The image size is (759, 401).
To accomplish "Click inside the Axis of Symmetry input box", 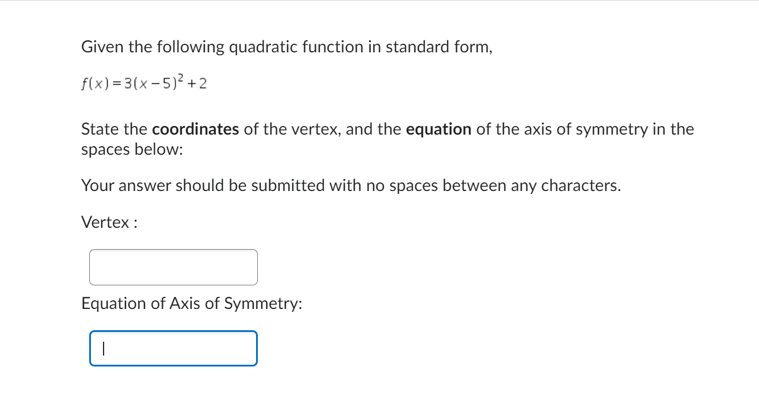I will click(173, 348).
